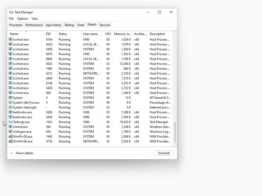Click the icon of WmiPrvSE.exe PID 1940
262x196 pixels.
[10, 136]
